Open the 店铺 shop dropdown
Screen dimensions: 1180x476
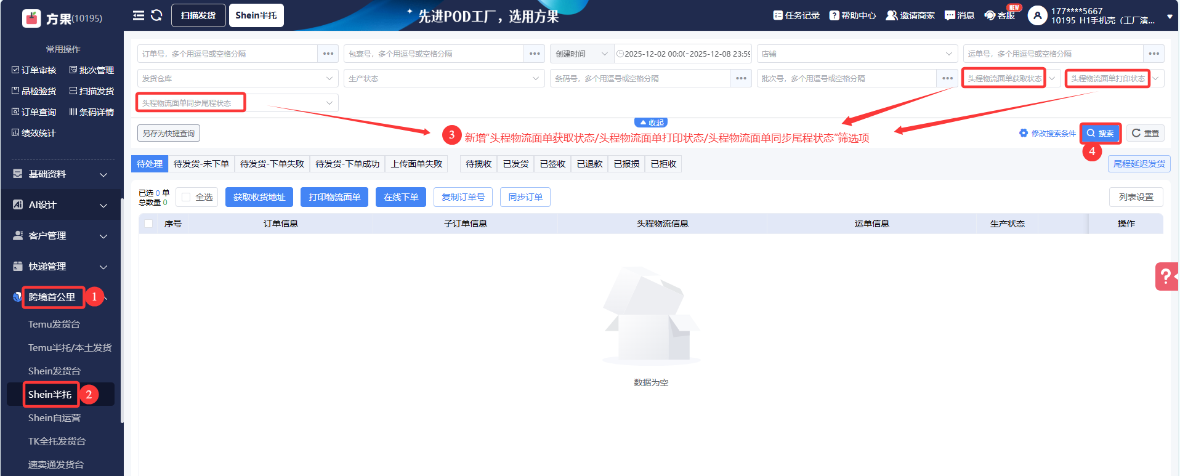point(857,54)
